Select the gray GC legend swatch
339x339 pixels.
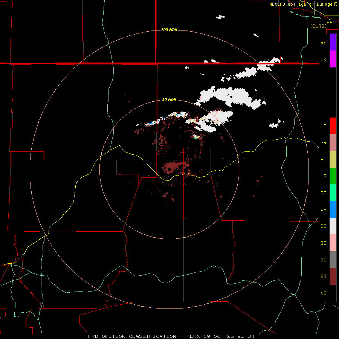tap(333, 260)
